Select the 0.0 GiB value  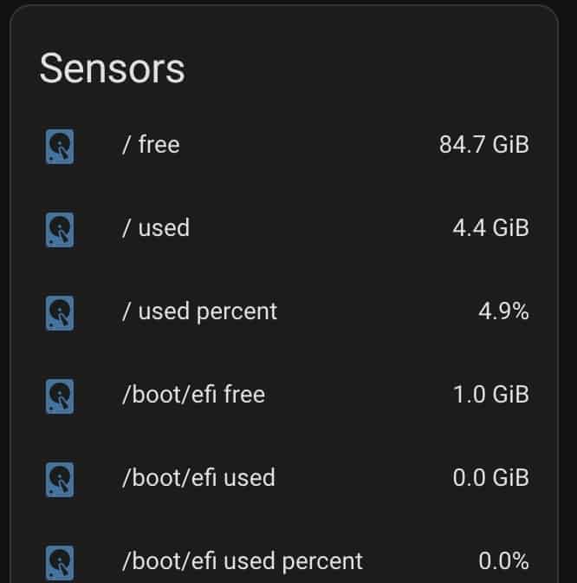click(490, 477)
